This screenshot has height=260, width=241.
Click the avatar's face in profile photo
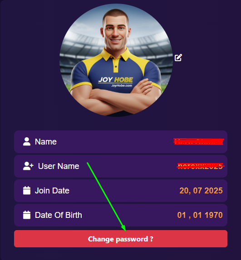[x=115, y=32]
